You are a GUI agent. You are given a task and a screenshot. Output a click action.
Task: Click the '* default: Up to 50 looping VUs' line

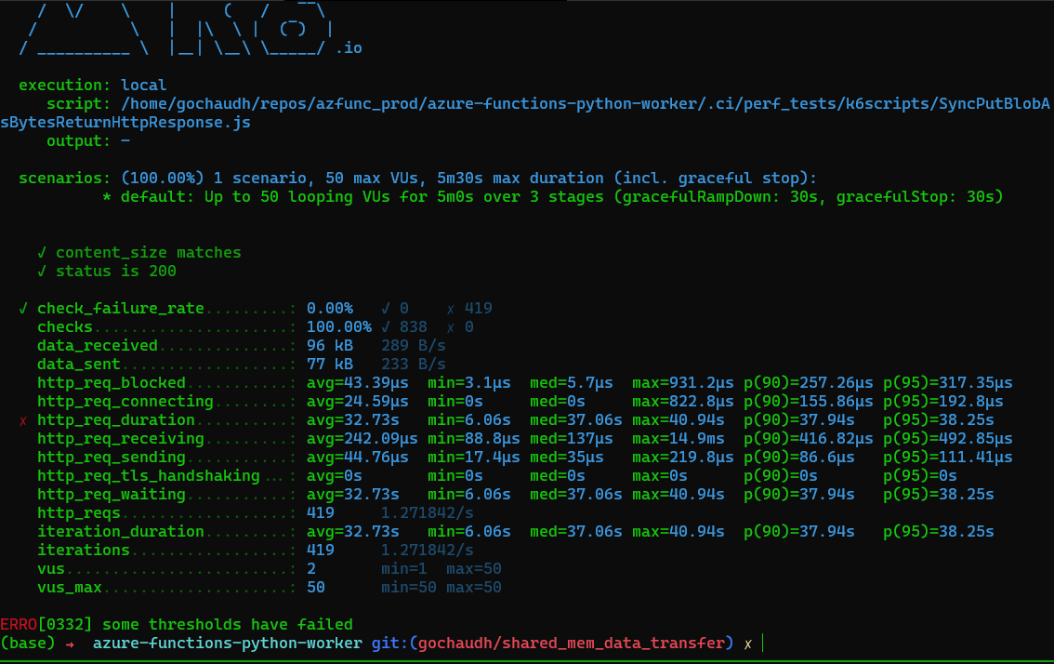pyautogui.click(x=552, y=197)
